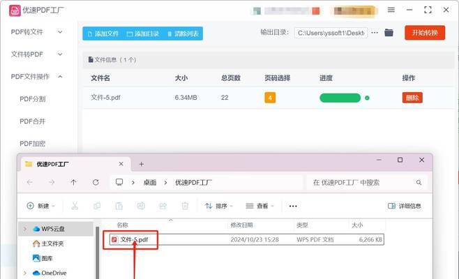The image size is (459, 279).
Task: Click the green progress bar for 文件-5.pdf
Action: 340,98
